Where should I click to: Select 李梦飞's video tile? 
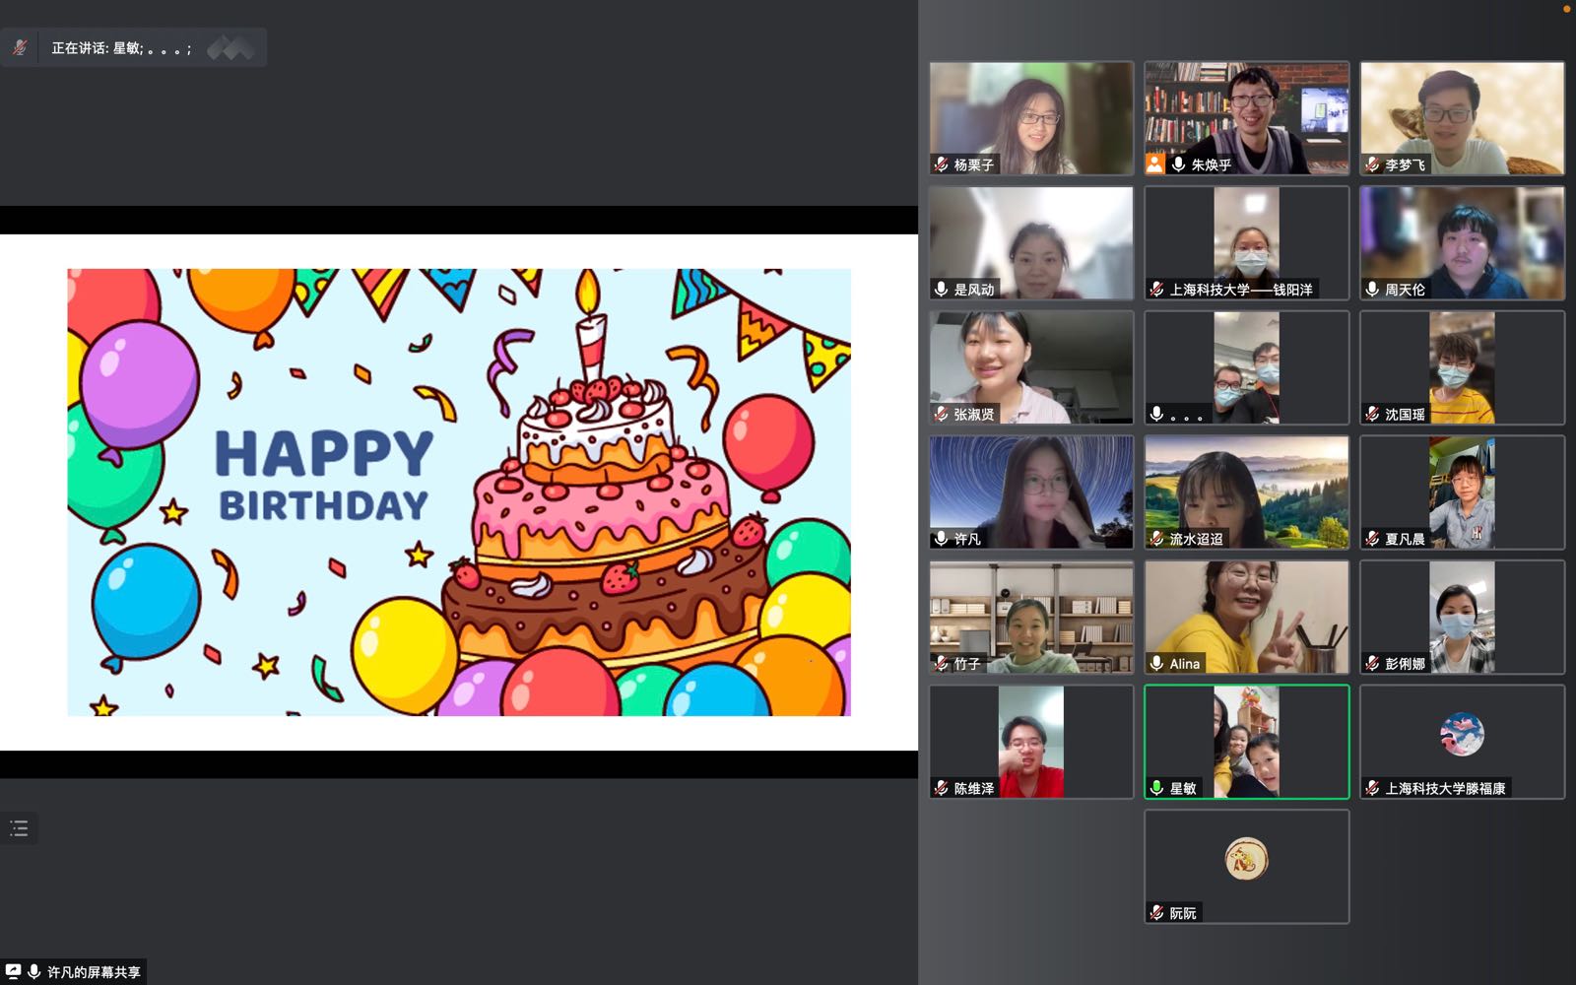tap(1462, 118)
